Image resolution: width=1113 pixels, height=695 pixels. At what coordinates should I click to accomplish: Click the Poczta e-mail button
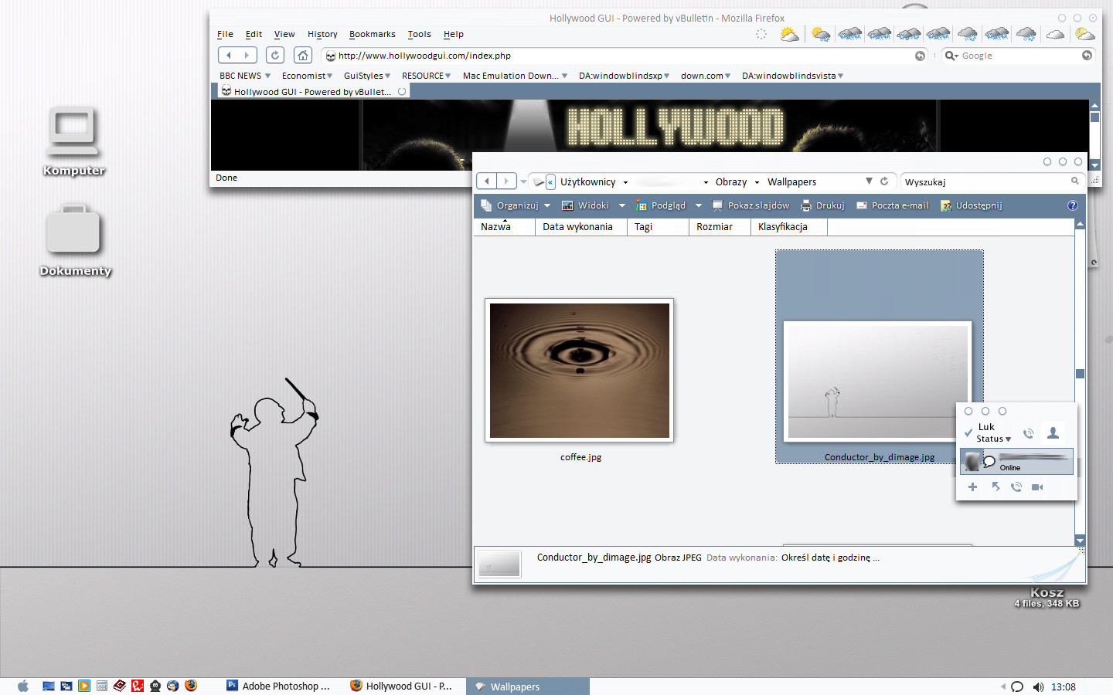click(892, 205)
